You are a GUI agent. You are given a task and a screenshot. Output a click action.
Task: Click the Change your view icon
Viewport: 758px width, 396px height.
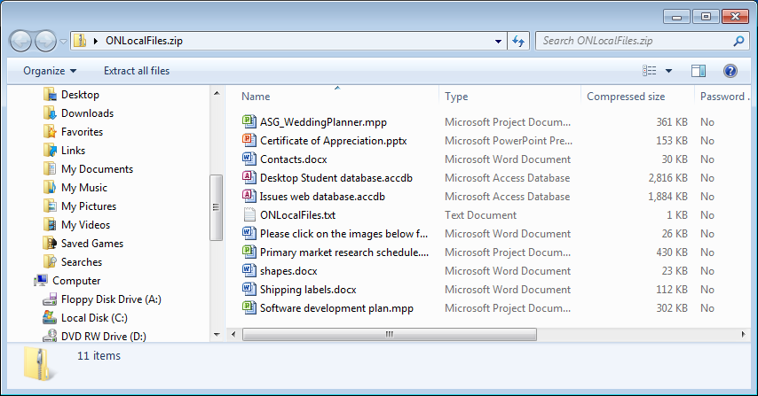[649, 71]
